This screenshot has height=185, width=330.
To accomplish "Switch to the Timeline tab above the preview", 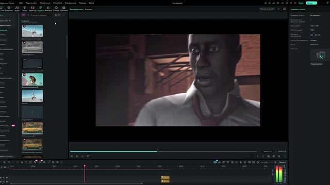I will click(x=76, y=9).
